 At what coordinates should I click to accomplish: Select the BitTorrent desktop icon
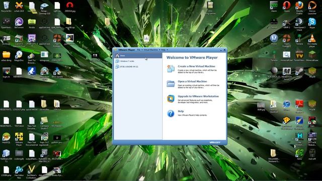[19, 23]
